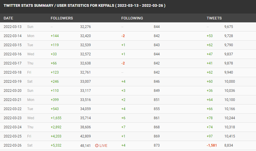Click the +123 followers change
The width and height of the screenshot is (256, 151).
click(x=55, y=72)
